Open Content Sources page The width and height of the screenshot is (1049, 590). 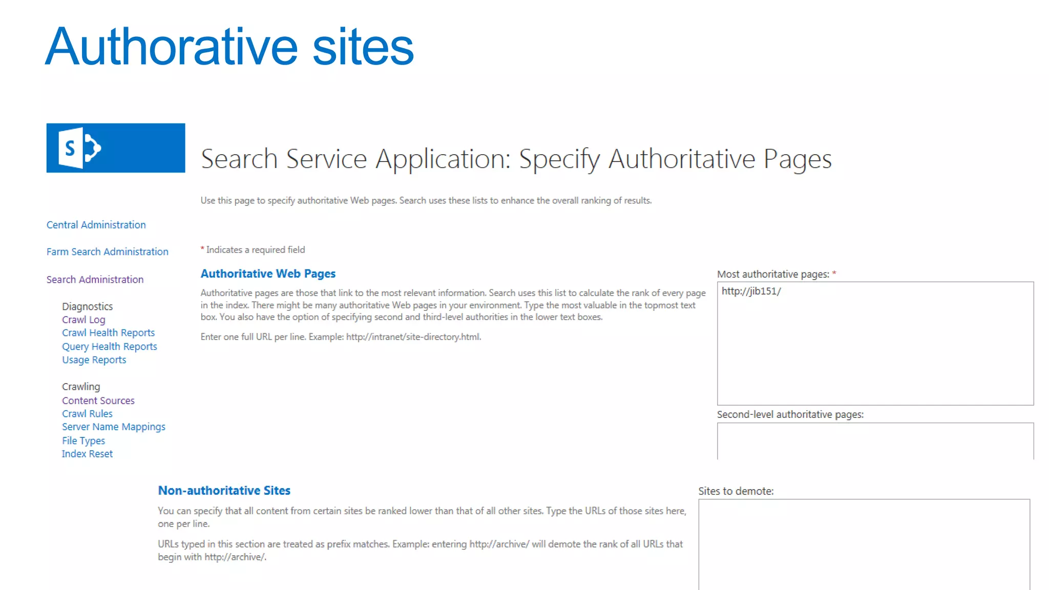coord(98,401)
